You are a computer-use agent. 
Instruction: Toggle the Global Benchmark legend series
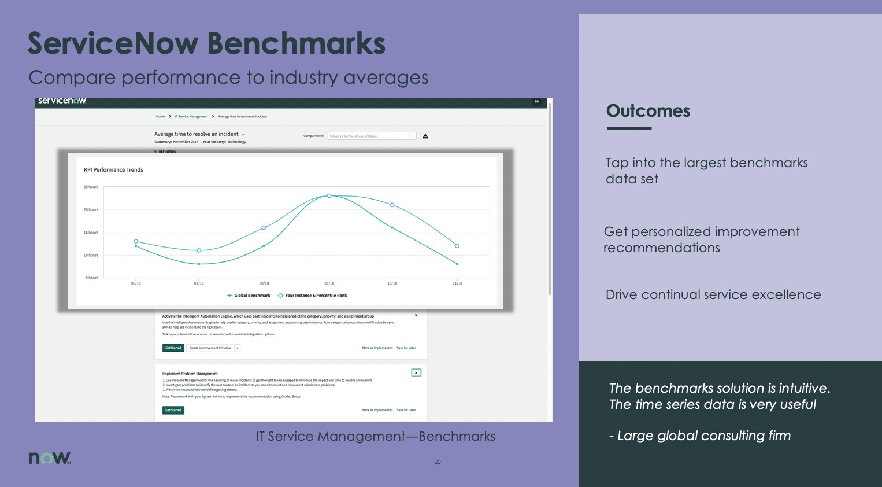(248, 295)
